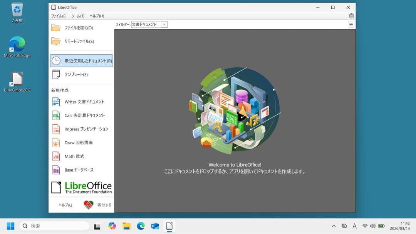Open File Explorer from the taskbar

126,226
